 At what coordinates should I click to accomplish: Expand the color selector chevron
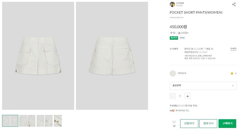pyautogui.click(x=236, y=73)
